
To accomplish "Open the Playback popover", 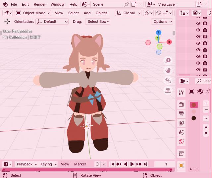I will [x=26, y=164].
